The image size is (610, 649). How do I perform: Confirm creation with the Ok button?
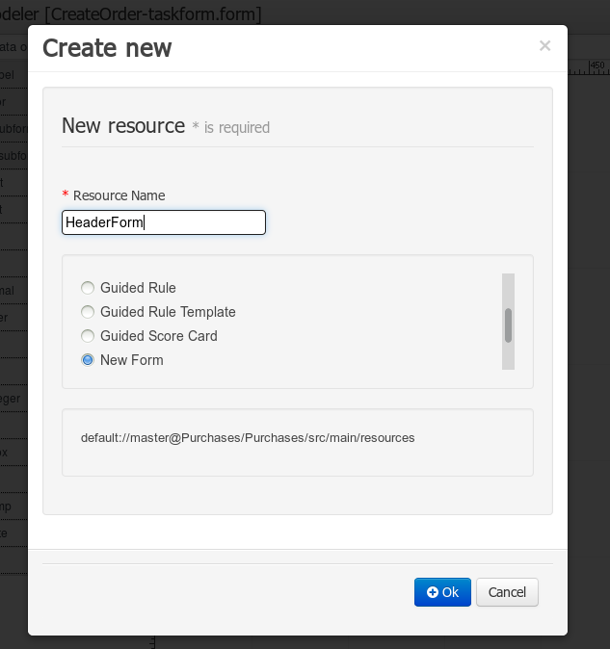pos(442,592)
